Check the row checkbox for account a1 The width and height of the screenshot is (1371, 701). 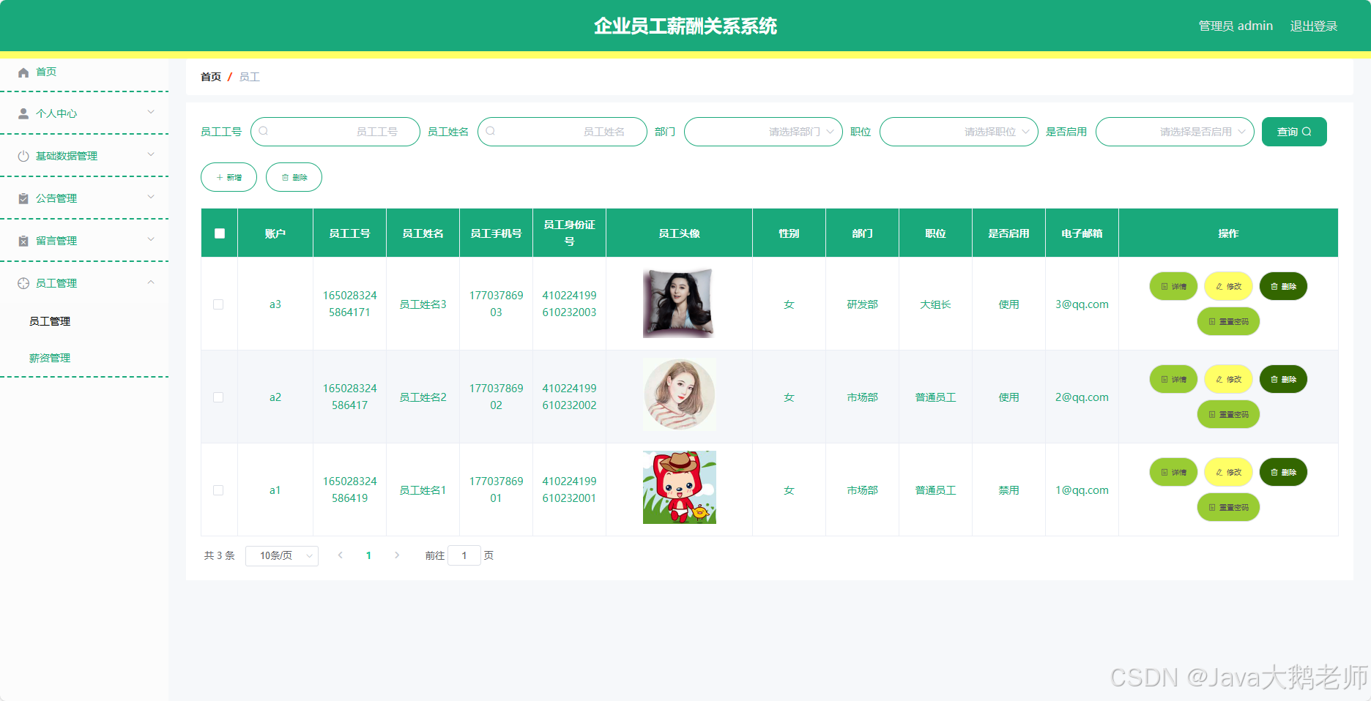218,490
